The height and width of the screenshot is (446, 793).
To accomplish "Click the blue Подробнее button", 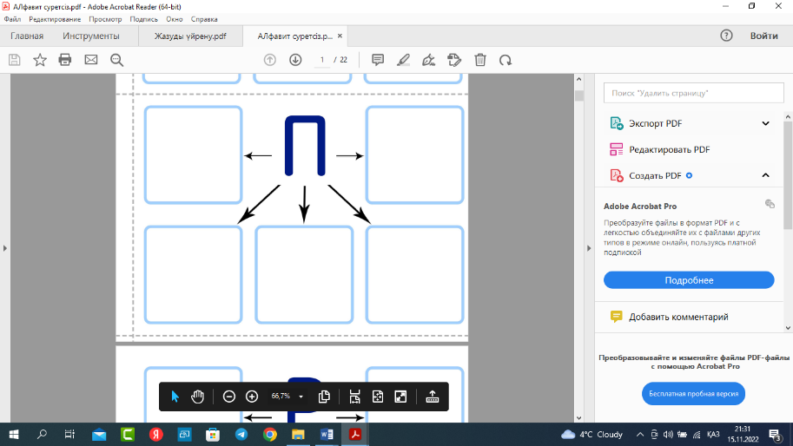I will click(x=689, y=280).
